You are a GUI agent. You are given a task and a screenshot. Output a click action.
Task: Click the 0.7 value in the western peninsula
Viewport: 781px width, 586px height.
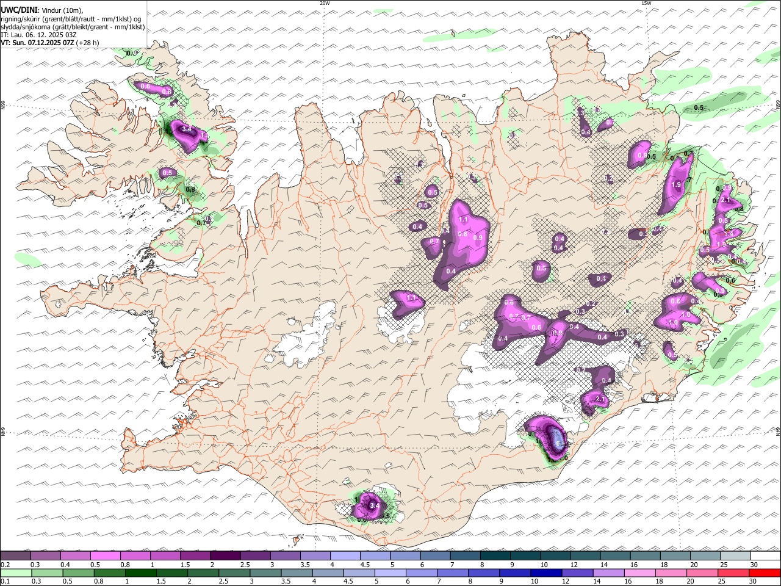[x=202, y=223]
